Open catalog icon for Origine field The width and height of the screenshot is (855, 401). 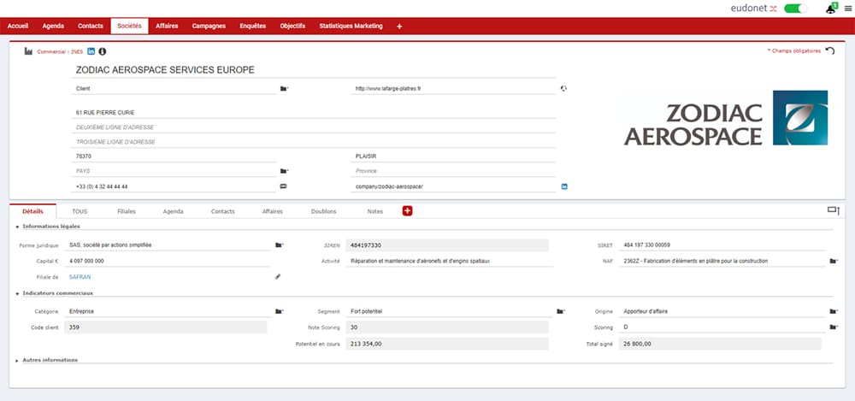click(x=834, y=311)
